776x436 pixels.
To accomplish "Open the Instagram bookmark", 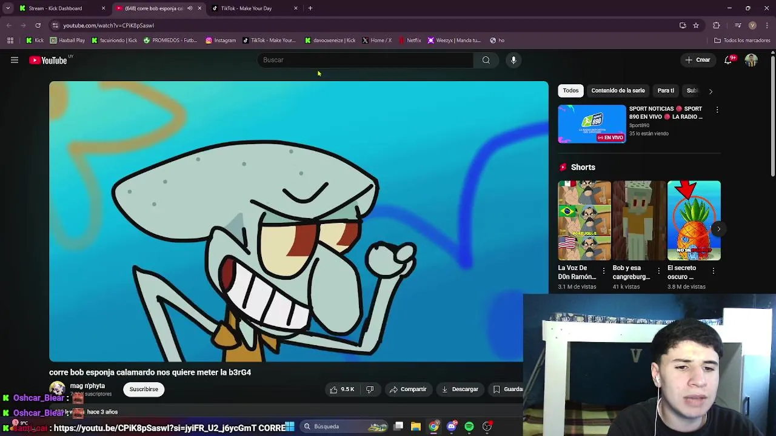I will coord(221,41).
